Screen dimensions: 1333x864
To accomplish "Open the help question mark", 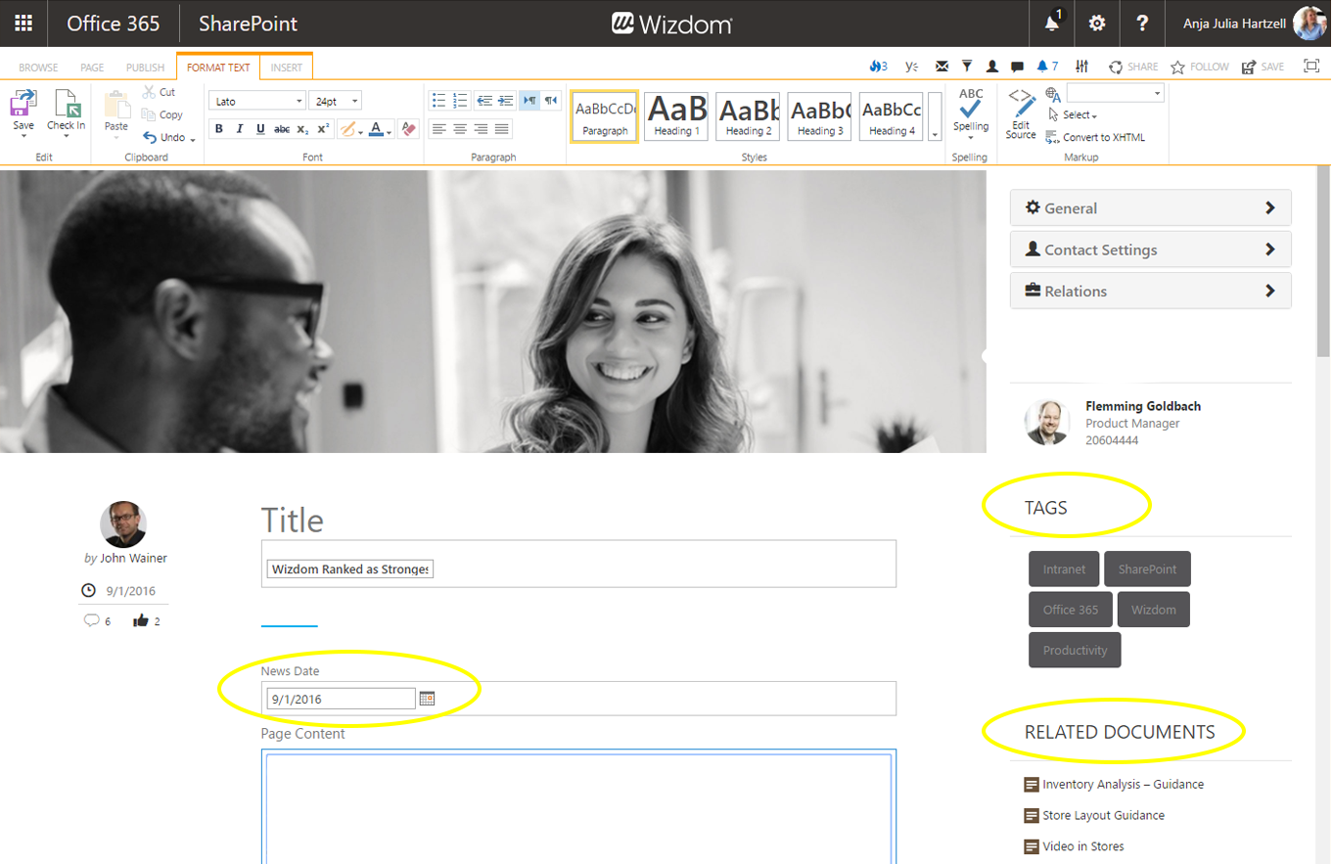I will coord(1142,23).
